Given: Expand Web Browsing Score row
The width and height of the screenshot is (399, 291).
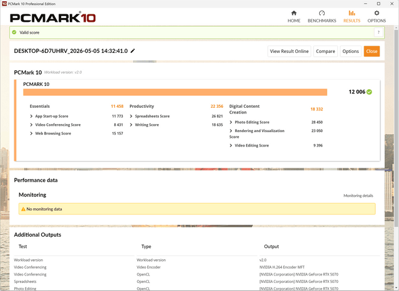Looking at the screenshot, I should 31,133.
